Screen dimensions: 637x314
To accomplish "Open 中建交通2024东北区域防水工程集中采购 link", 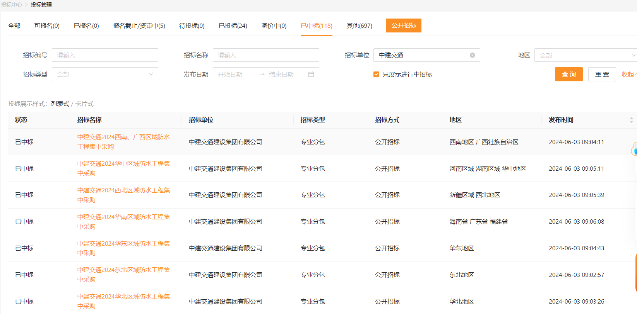I will point(123,275).
